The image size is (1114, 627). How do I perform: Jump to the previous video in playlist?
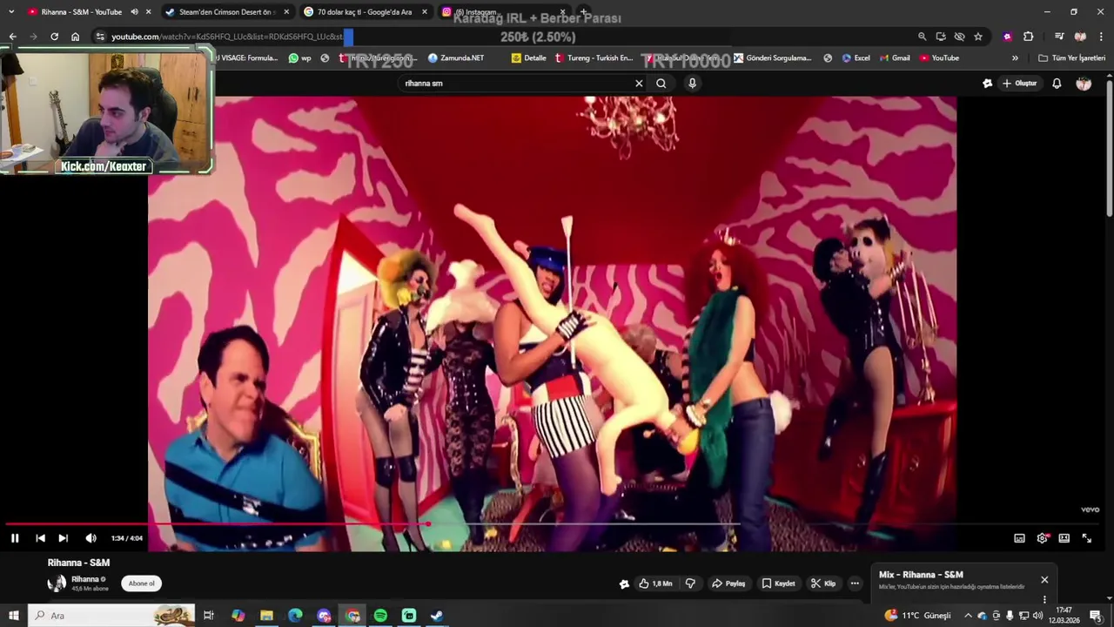(x=40, y=538)
